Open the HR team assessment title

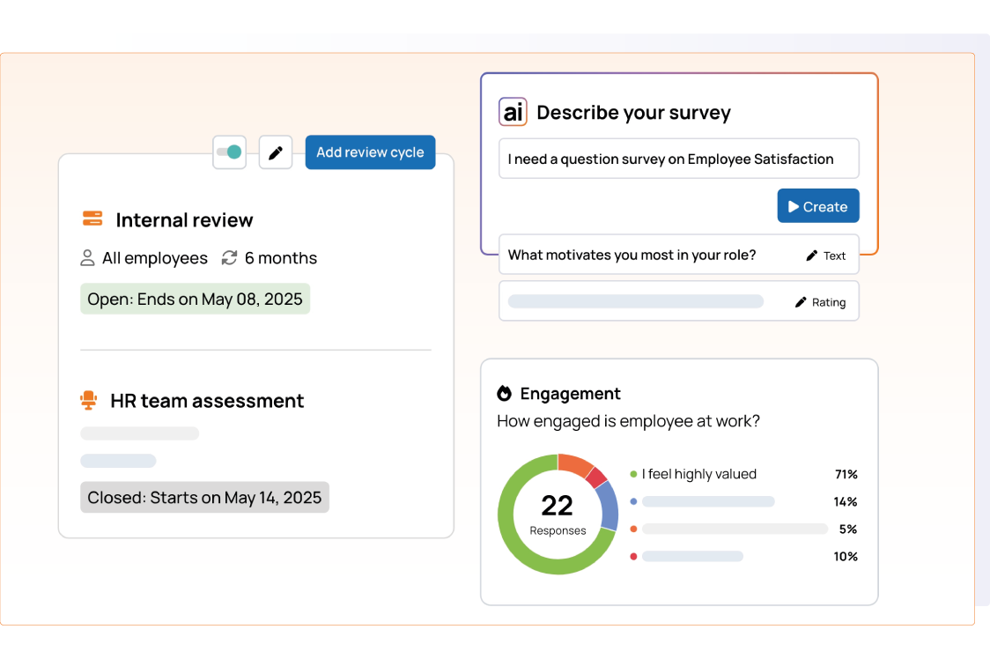click(207, 401)
